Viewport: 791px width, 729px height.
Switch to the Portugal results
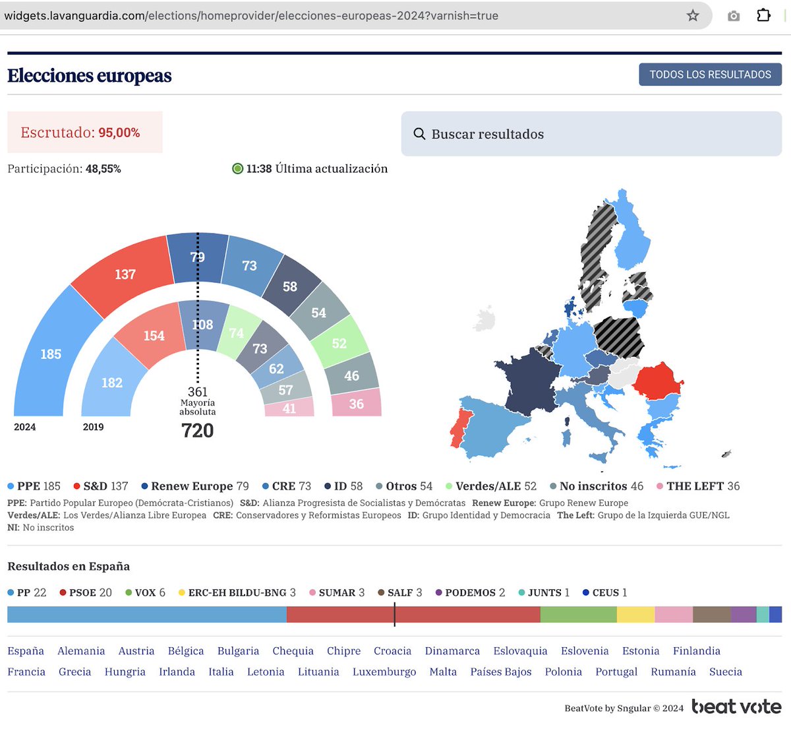click(x=616, y=672)
